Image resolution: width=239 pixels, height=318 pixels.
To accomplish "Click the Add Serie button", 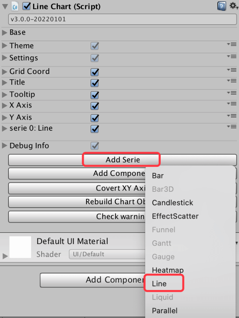I will (122, 160).
